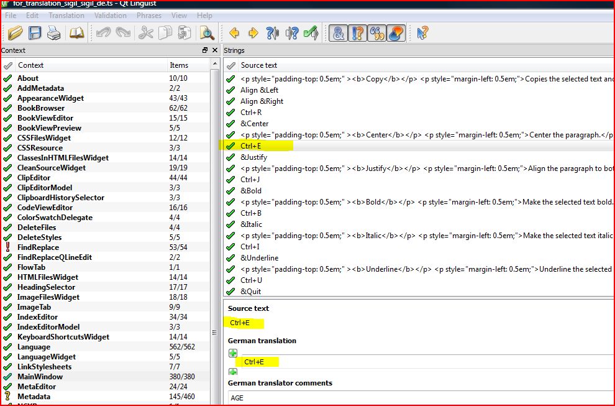Click in the German translation field
This screenshot has width=615, height=406.
(x=427, y=362)
